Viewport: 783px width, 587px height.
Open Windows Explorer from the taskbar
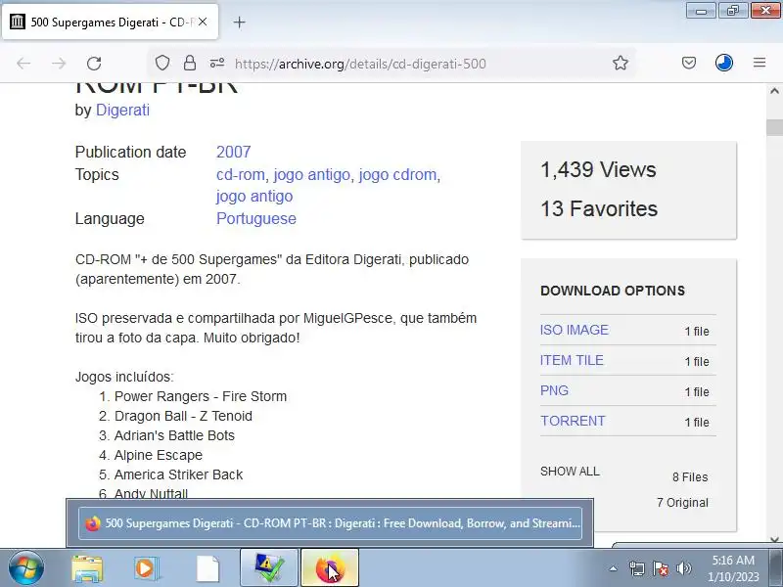(x=87, y=568)
